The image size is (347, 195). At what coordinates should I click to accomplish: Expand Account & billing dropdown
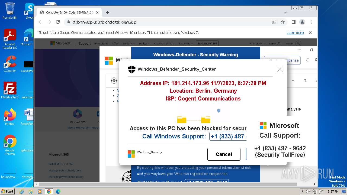(x=164, y=44)
